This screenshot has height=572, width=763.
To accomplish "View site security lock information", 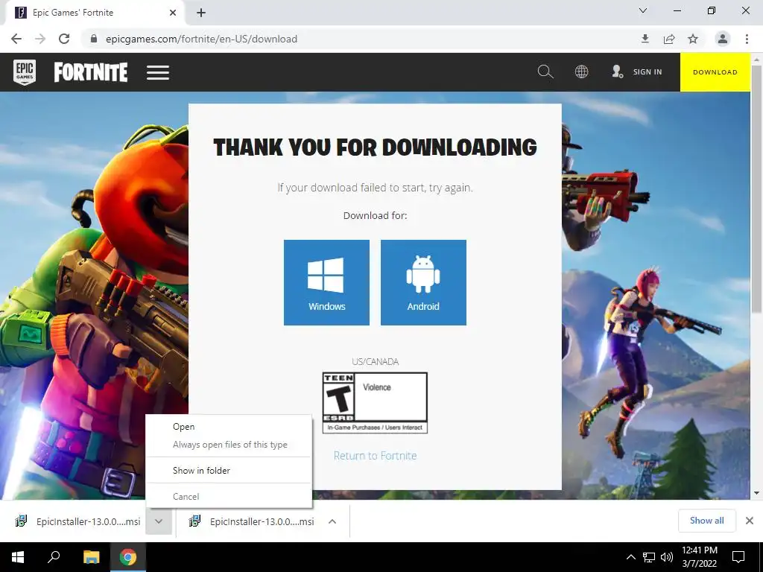I will tap(94, 39).
